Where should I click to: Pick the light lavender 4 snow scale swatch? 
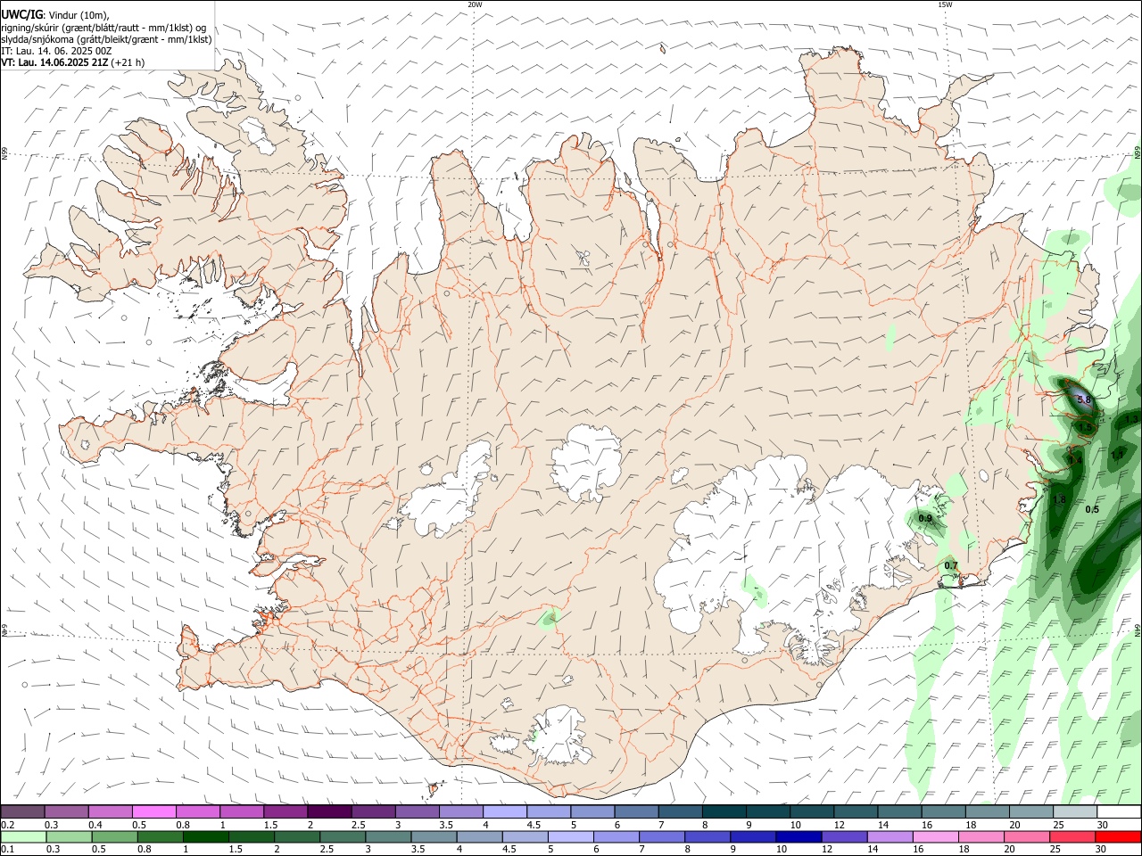coord(505,811)
